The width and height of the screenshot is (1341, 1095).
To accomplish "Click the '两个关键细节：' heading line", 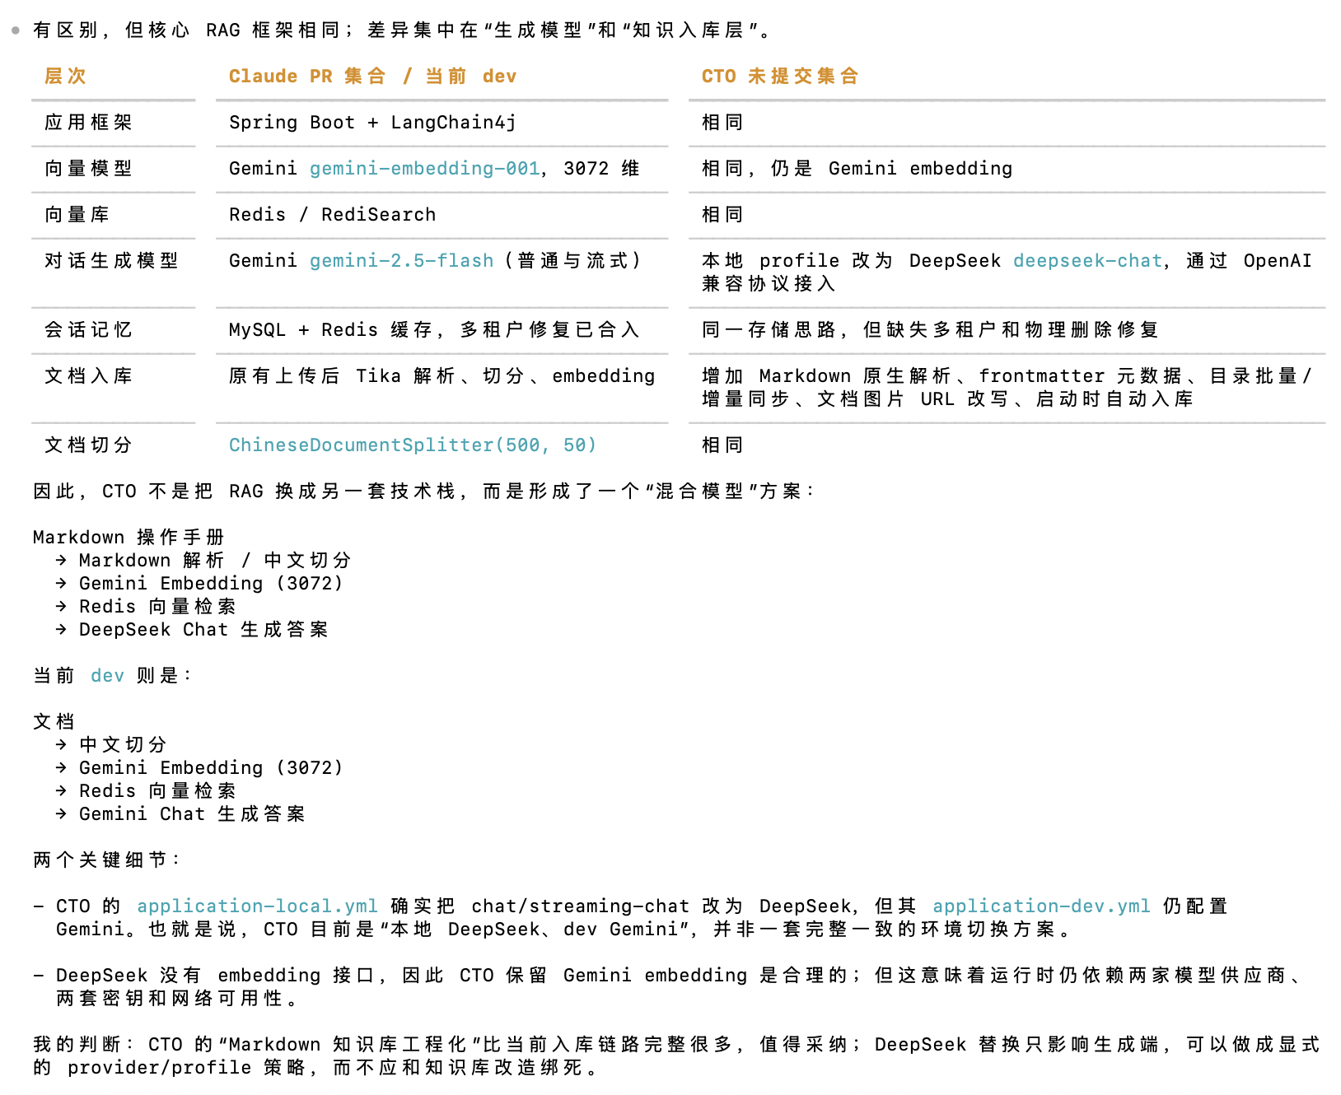I will tap(106, 860).
